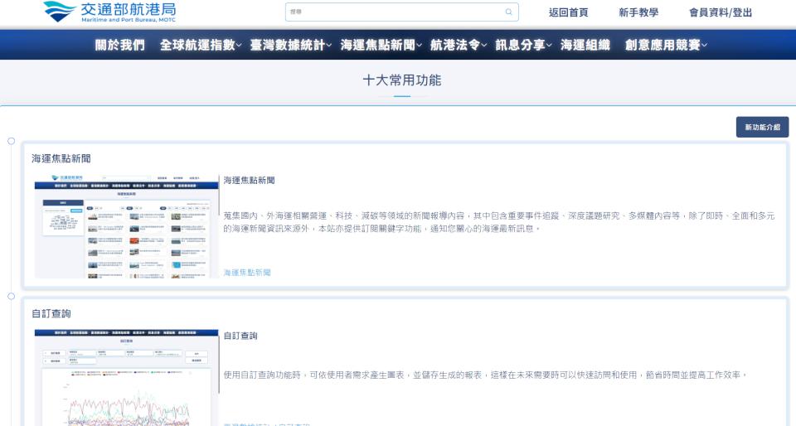Image resolution: width=796 pixels, height=426 pixels.
Task: Follow the blue 海運焦點新聞 link
Action: [x=247, y=273]
